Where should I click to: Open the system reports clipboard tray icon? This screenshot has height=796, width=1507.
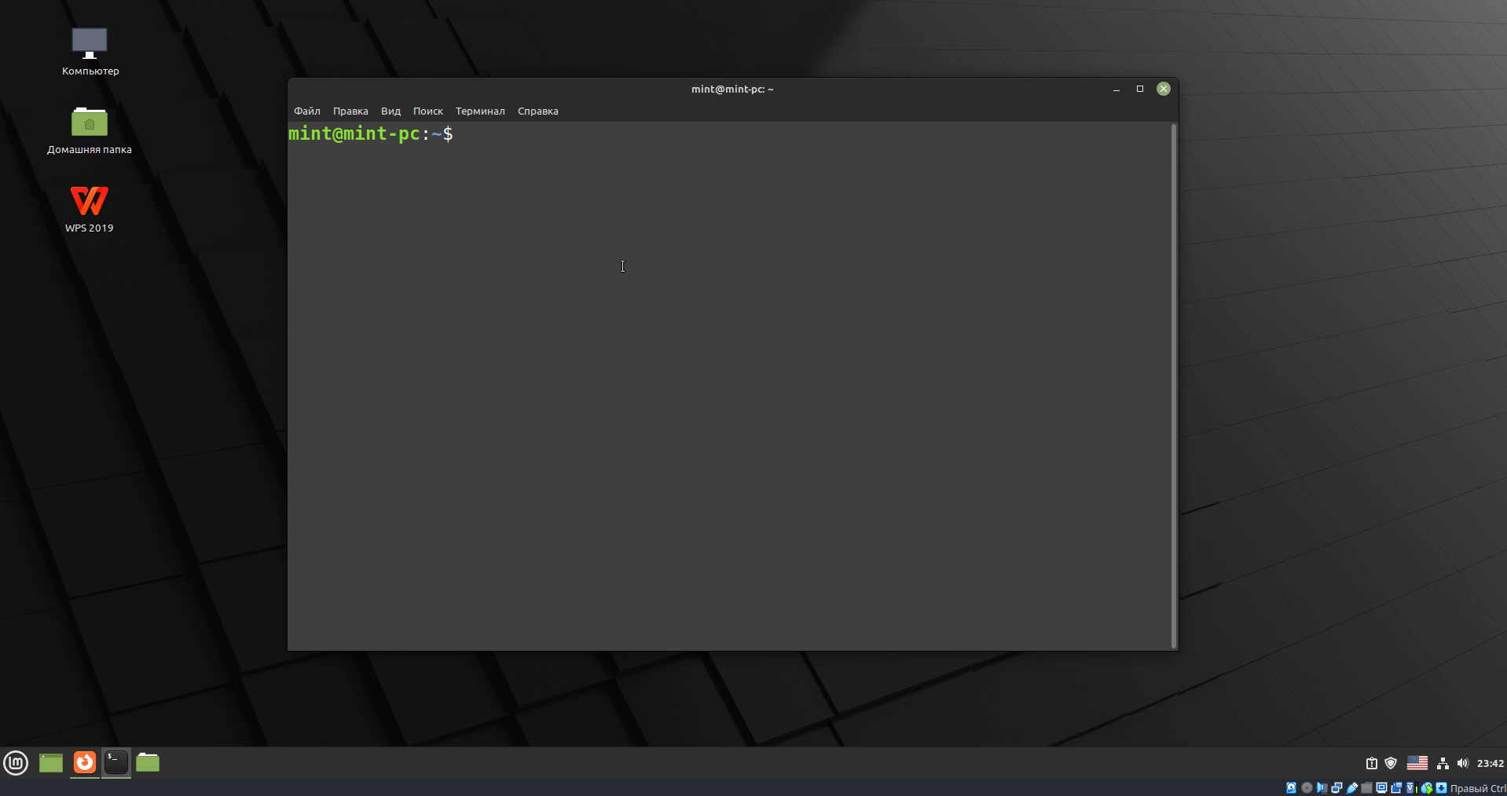point(1371,762)
